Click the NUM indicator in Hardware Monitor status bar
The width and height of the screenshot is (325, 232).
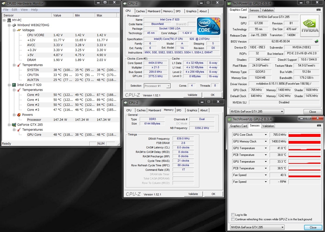click(x=101, y=143)
